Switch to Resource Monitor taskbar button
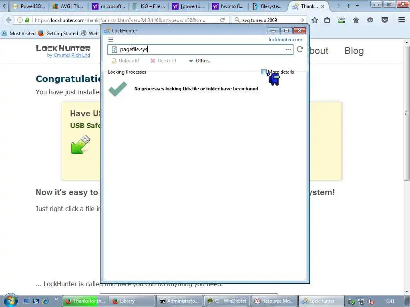This screenshot has width=410, height=307. click(274, 301)
